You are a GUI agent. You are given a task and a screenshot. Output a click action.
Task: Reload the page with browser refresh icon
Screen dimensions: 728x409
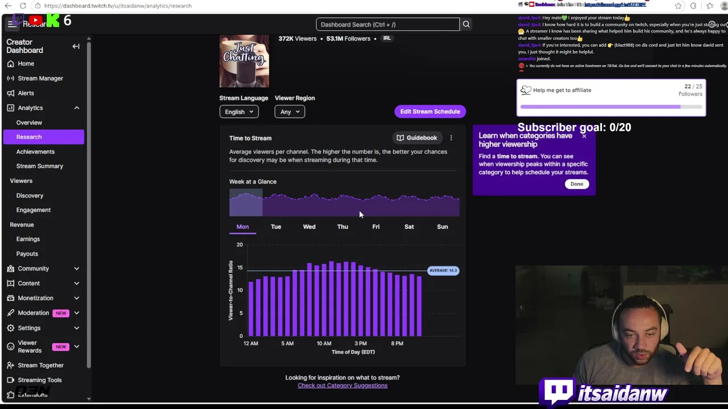pyautogui.click(x=23, y=6)
